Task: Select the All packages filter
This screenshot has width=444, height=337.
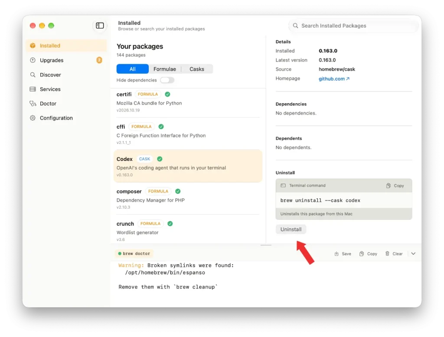Action: [133, 69]
